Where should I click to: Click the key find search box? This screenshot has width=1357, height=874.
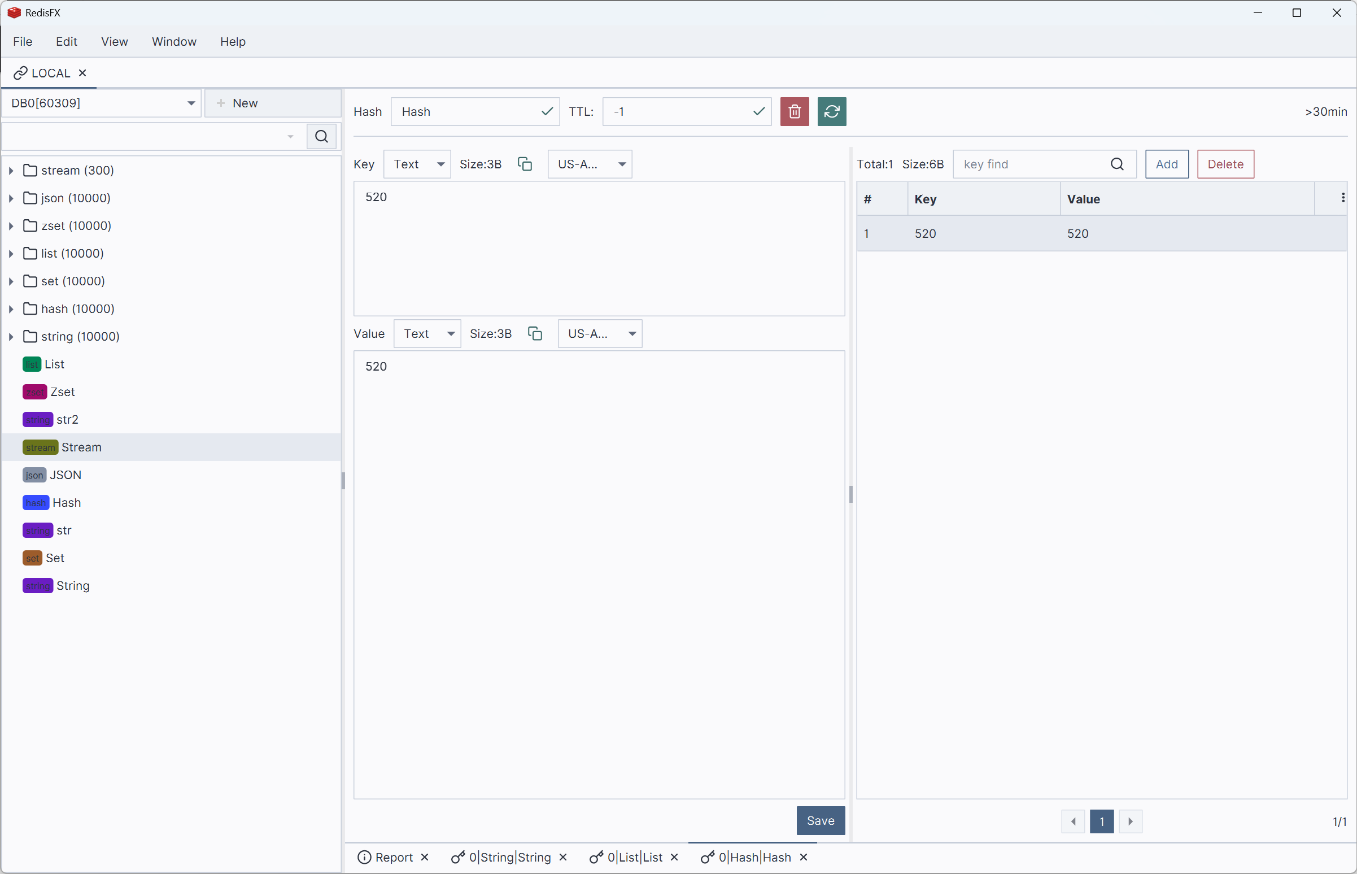(1032, 164)
